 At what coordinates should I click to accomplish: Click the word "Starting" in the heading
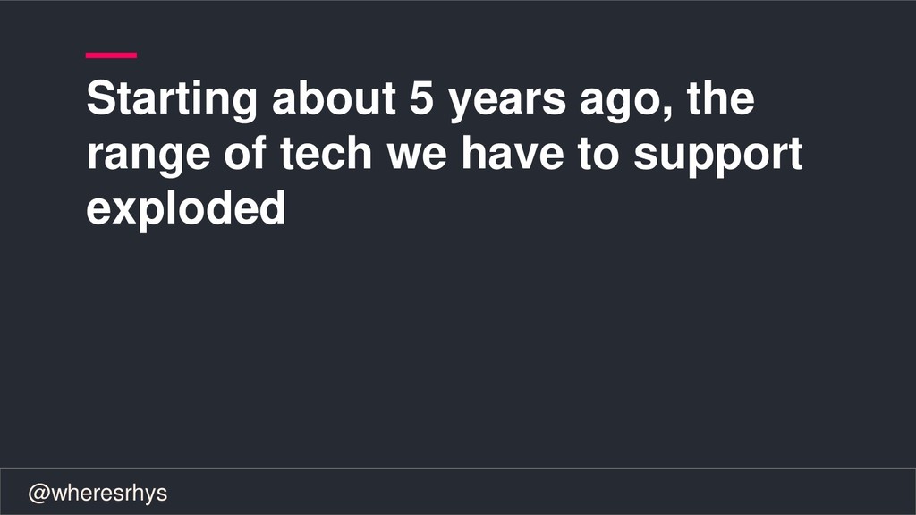pos(172,100)
